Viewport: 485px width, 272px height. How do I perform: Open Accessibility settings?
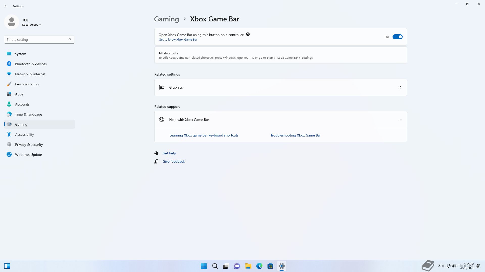click(39, 134)
